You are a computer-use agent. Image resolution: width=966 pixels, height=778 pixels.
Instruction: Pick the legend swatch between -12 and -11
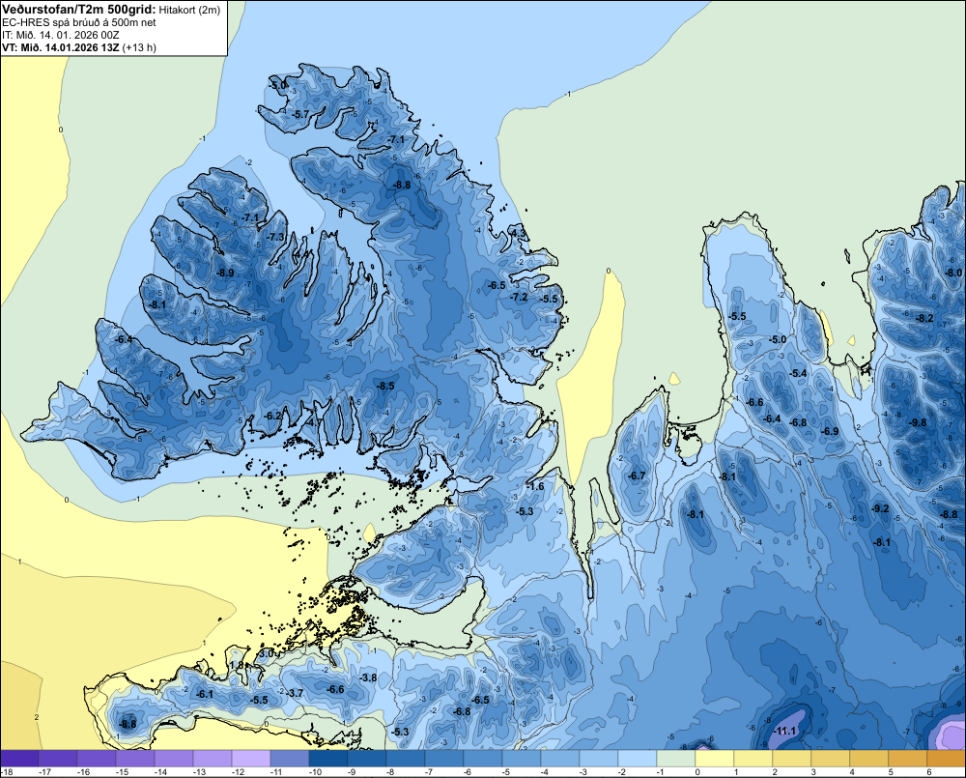click(x=251, y=759)
